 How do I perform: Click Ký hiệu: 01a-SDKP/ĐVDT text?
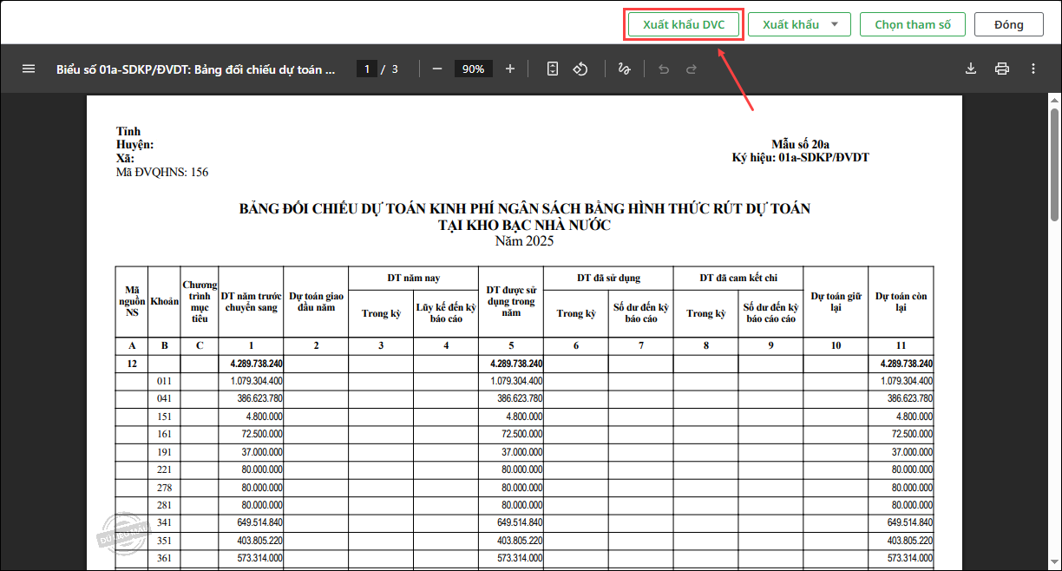click(x=800, y=157)
